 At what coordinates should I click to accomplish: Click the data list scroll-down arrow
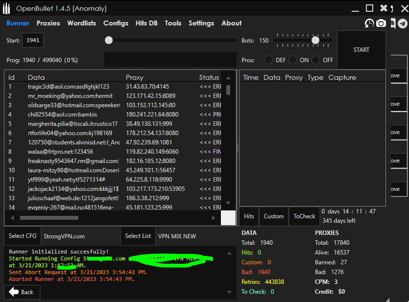[228, 203]
